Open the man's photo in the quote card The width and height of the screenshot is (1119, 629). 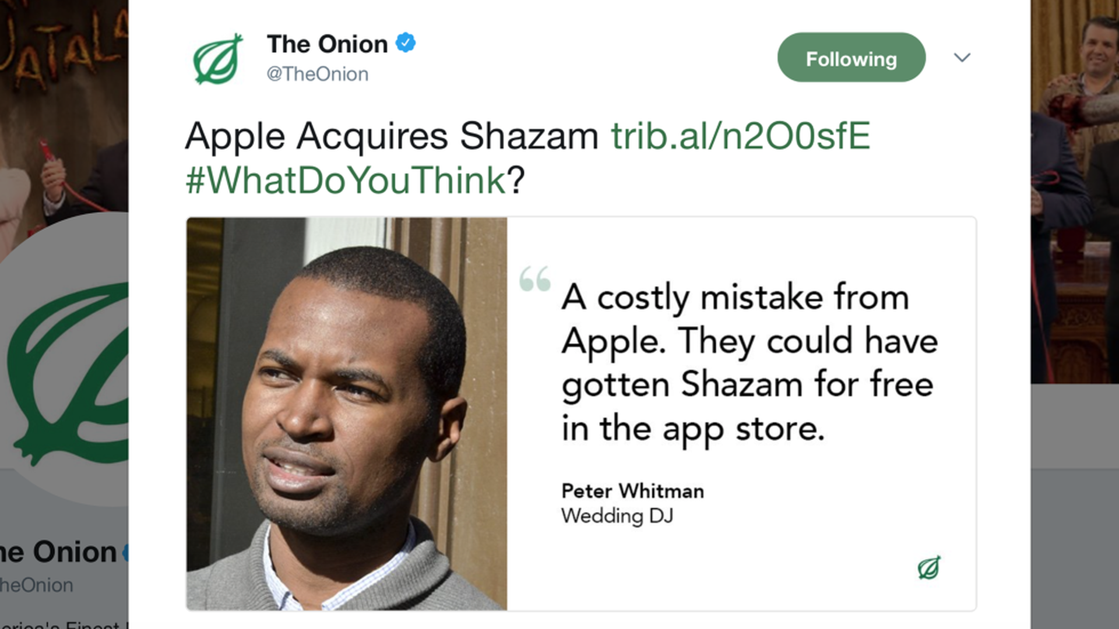click(x=347, y=414)
